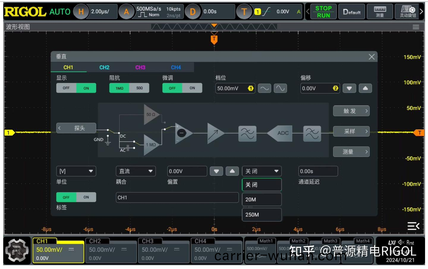Open the coupling (耦合) dropdown

[x=136, y=171]
